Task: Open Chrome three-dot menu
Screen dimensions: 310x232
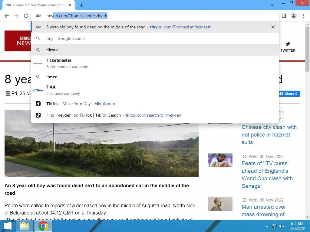Action: coord(303,16)
